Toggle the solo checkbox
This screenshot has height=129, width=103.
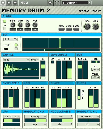(16, 49)
